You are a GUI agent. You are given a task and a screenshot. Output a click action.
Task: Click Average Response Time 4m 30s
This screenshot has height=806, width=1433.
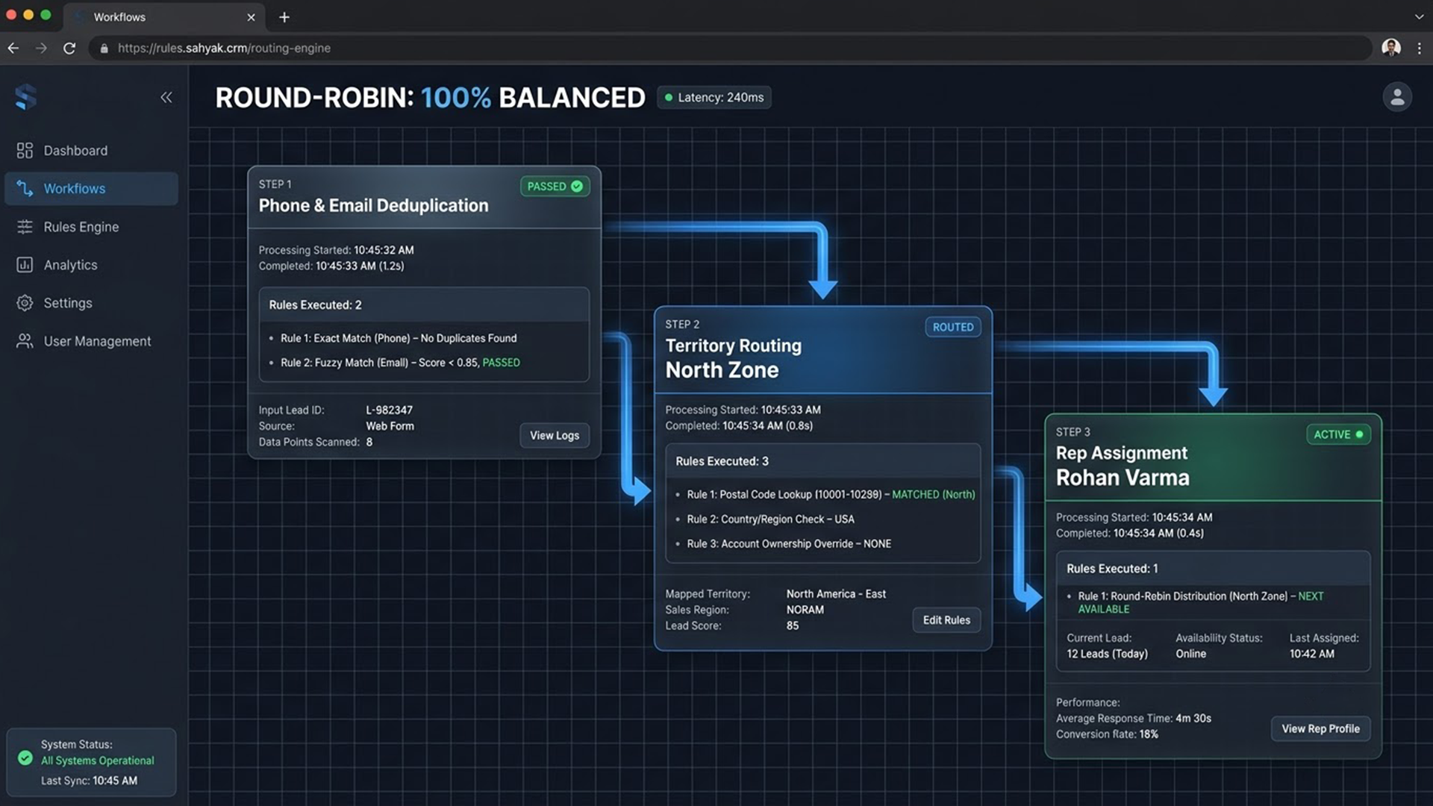coord(1134,719)
